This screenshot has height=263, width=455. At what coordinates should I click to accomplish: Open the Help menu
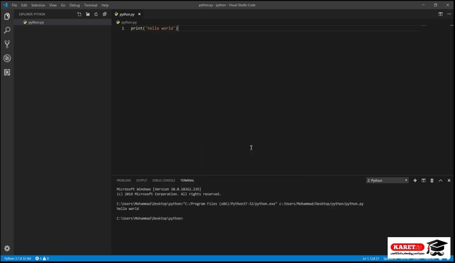click(x=105, y=5)
